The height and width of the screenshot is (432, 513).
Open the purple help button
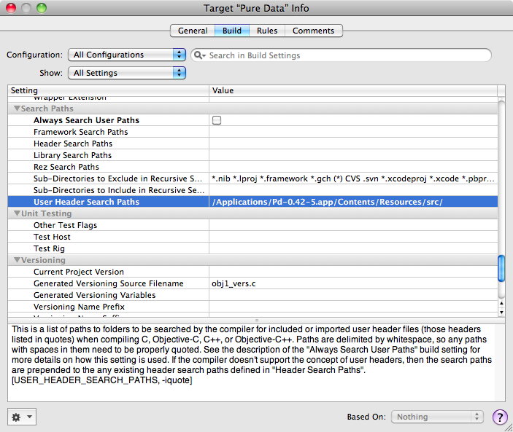(500, 417)
